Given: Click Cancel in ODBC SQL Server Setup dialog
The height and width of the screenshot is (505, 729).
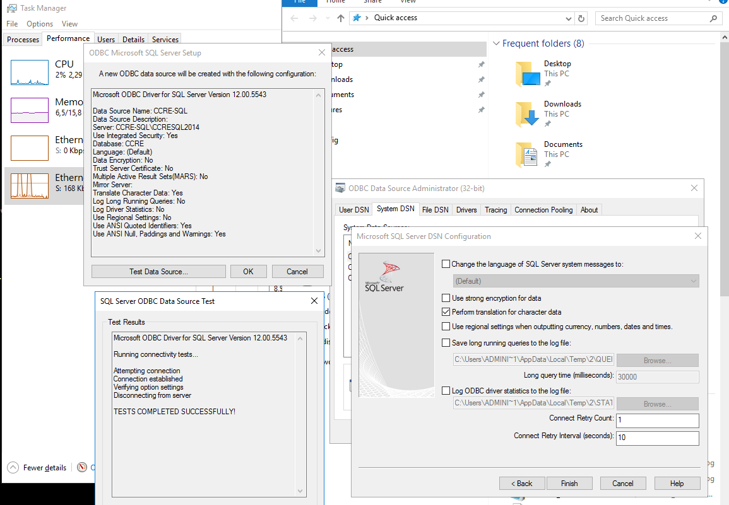Looking at the screenshot, I should pos(297,271).
